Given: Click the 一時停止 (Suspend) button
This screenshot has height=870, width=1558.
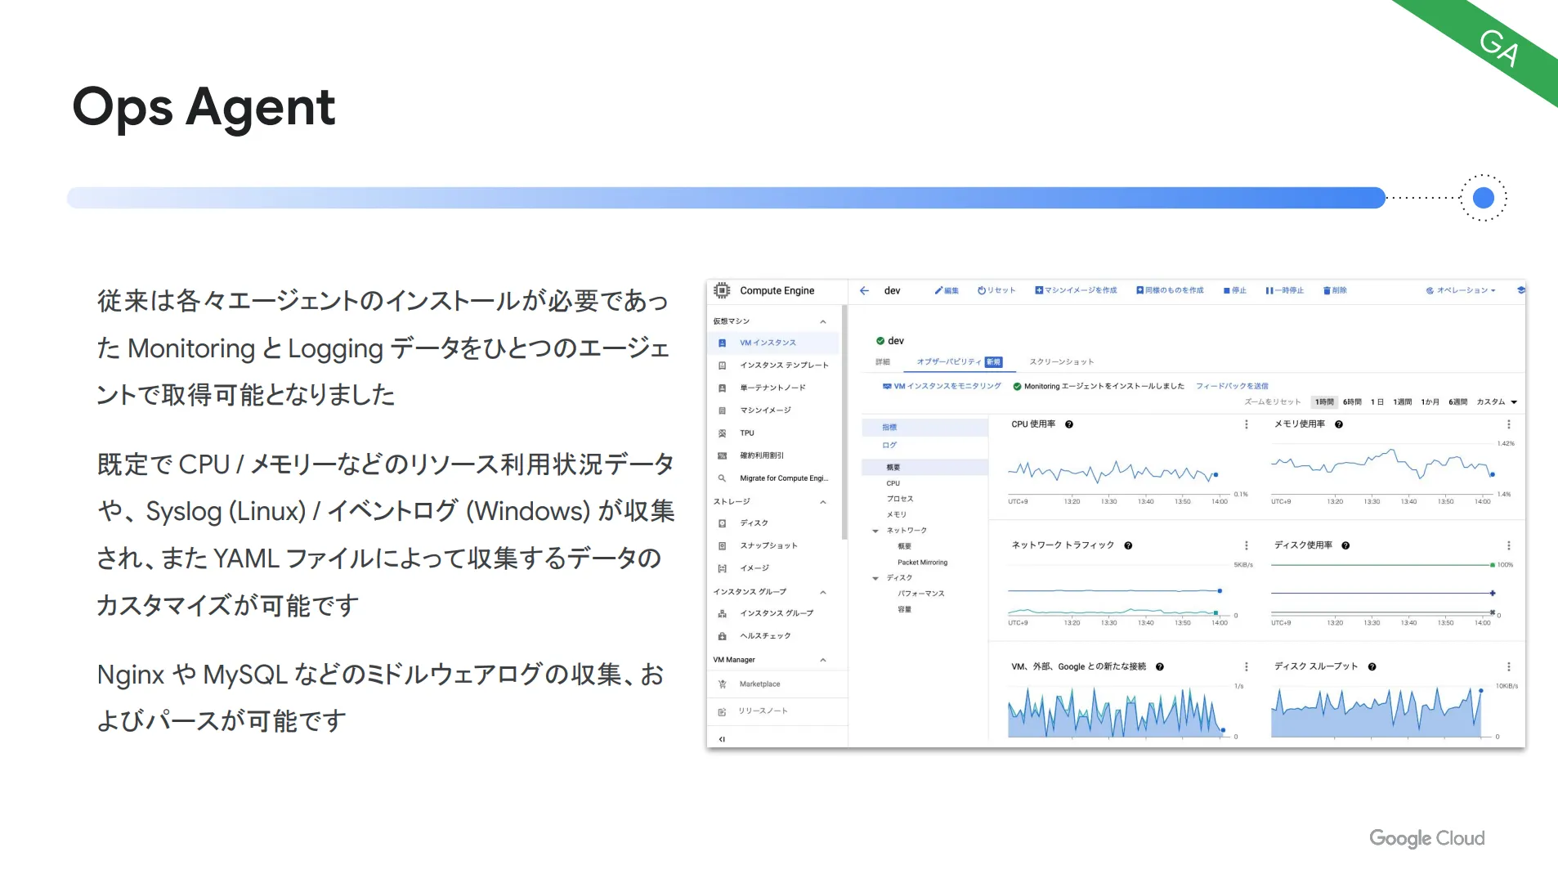Looking at the screenshot, I should [x=1285, y=290].
